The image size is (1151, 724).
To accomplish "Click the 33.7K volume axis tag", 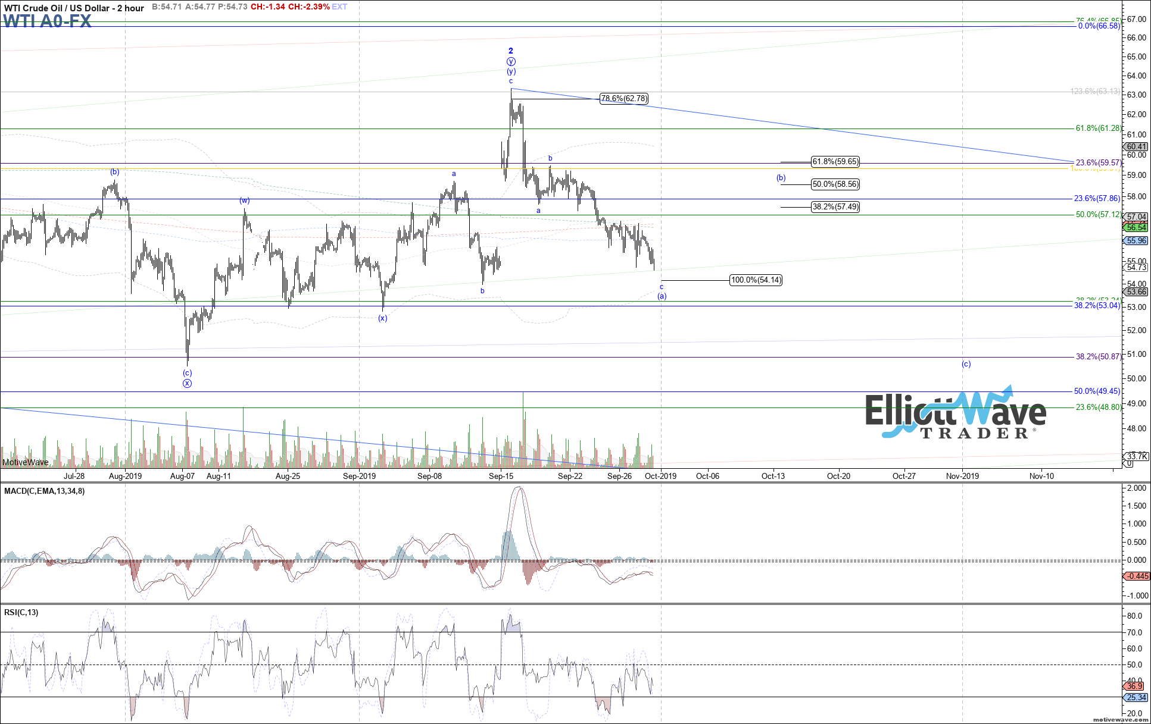I will point(1136,456).
